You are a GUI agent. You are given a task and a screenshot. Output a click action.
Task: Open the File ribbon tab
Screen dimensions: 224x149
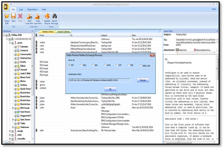coord(13,9)
